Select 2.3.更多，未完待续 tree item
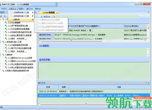 coord(17,52)
